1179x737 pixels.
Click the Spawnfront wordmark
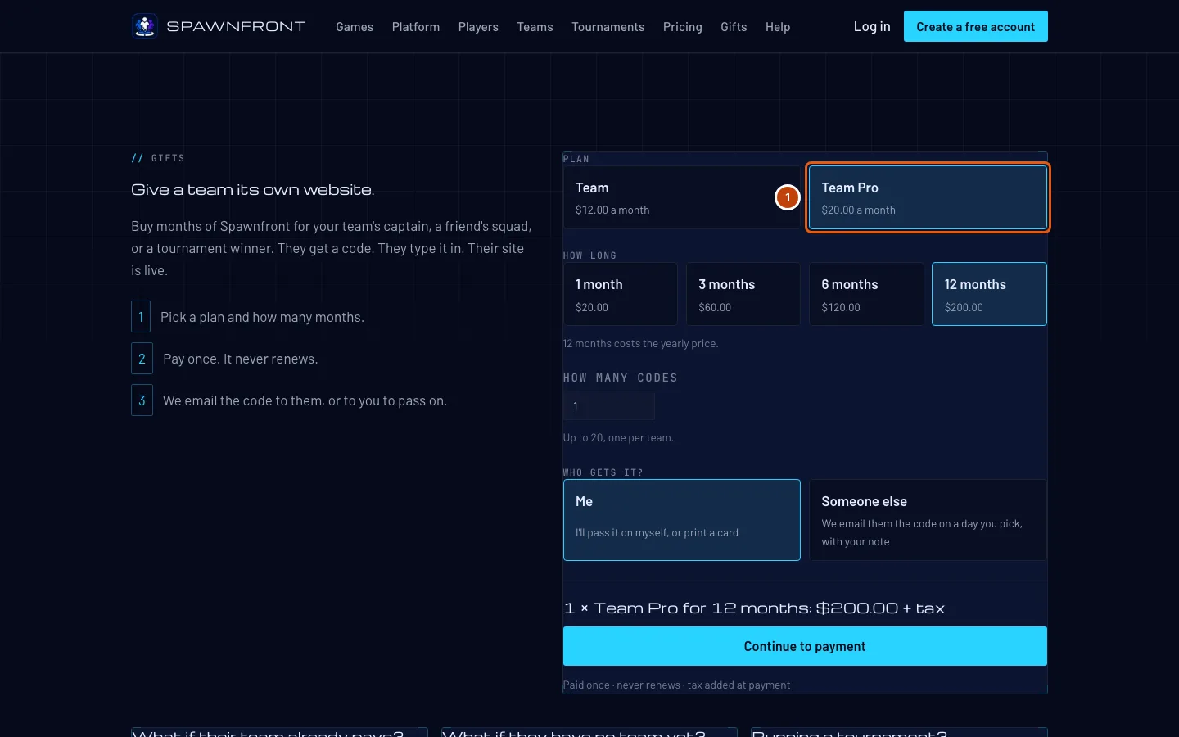pos(236,26)
